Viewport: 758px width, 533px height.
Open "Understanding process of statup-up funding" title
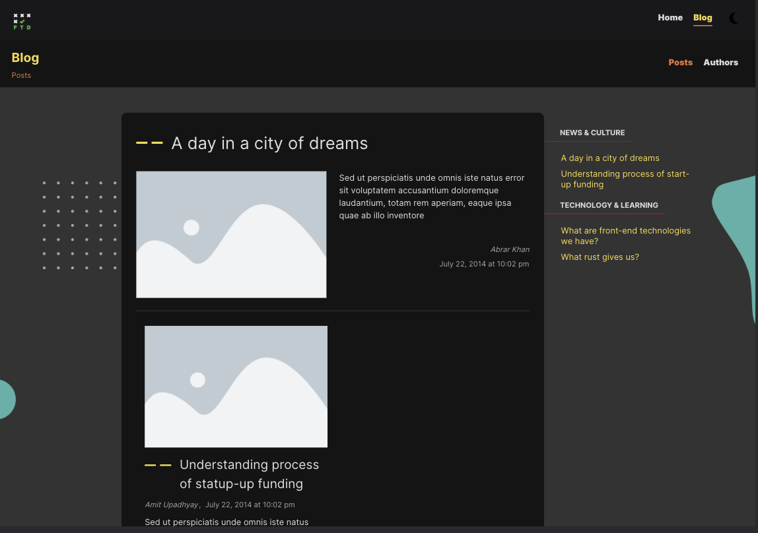pyautogui.click(x=249, y=474)
